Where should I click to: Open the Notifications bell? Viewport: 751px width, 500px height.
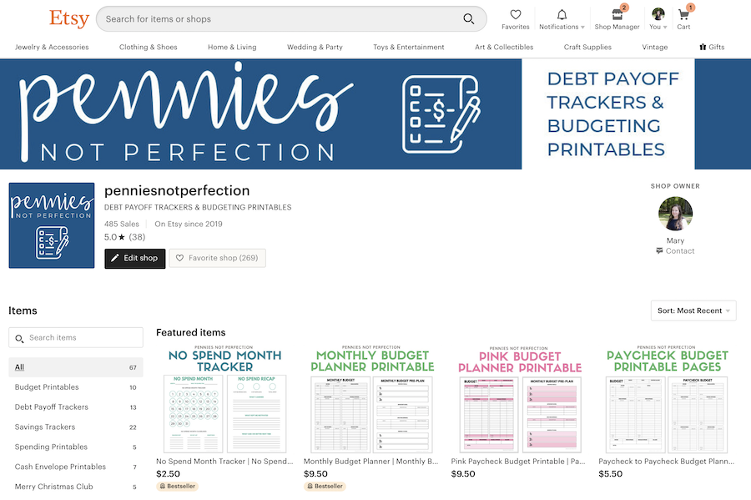pos(562,14)
